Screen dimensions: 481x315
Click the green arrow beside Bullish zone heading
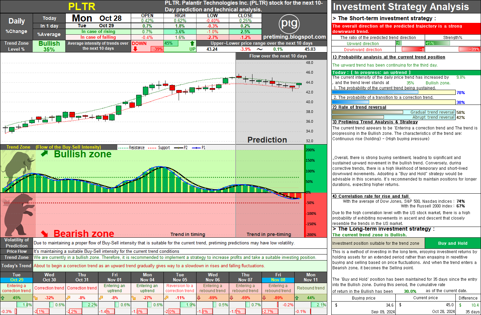pyautogui.click(x=44, y=154)
